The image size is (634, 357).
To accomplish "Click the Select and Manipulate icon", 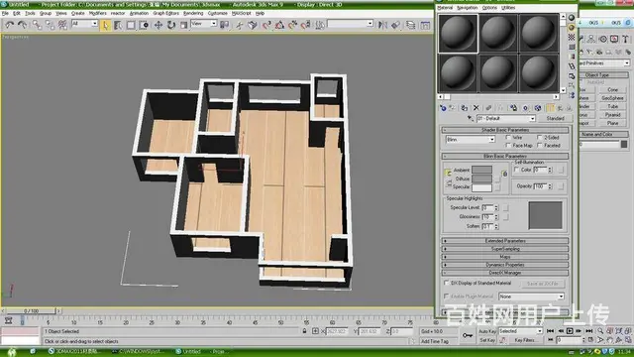I will [240, 26].
